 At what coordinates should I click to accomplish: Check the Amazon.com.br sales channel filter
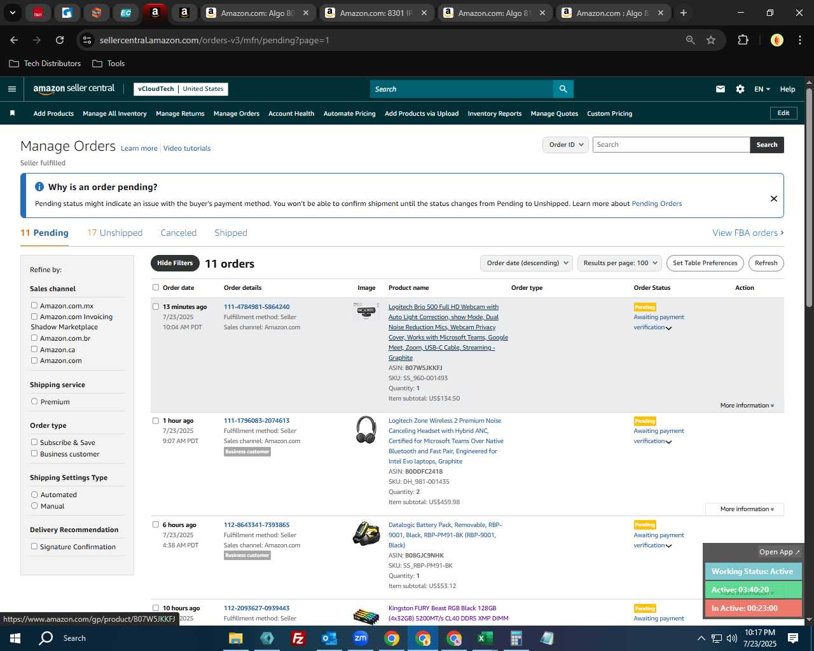pyautogui.click(x=34, y=338)
